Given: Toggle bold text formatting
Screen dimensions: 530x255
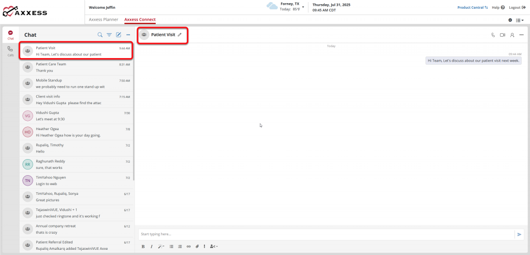Looking at the screenshot, I should [x=143, y=246].
